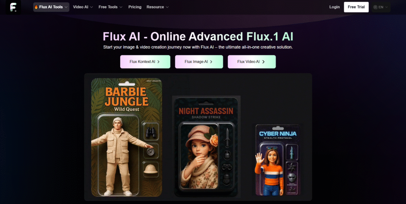Expand the Flux AI Tools dropdown chevron
Viewport: 406px width, 204px height.
(x=66, y=7)
